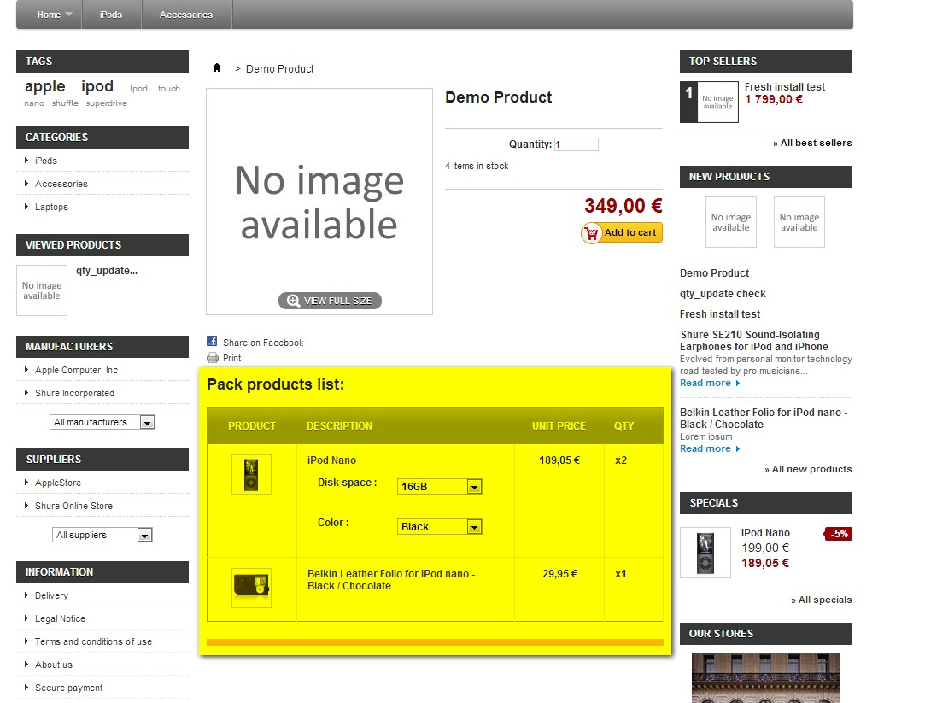Open Home in top navigation
Viewport: 925px width, 703px height.
[49, 15]
